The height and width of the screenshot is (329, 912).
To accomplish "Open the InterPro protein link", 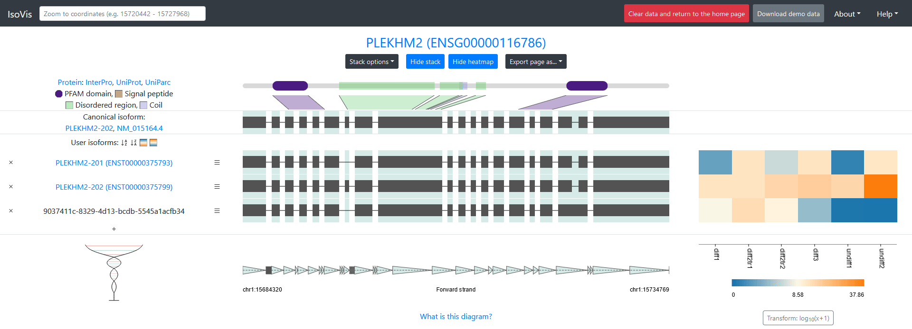I will [x=99, y=82].
